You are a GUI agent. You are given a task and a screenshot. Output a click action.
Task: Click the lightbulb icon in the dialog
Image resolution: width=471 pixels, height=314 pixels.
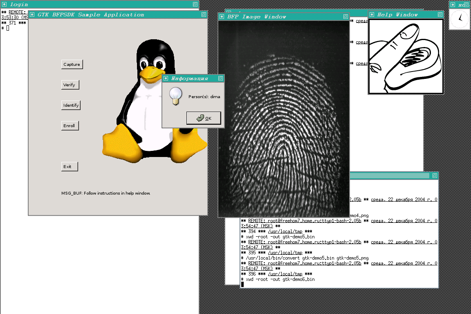pyautogui.click(x=176, y=96)
